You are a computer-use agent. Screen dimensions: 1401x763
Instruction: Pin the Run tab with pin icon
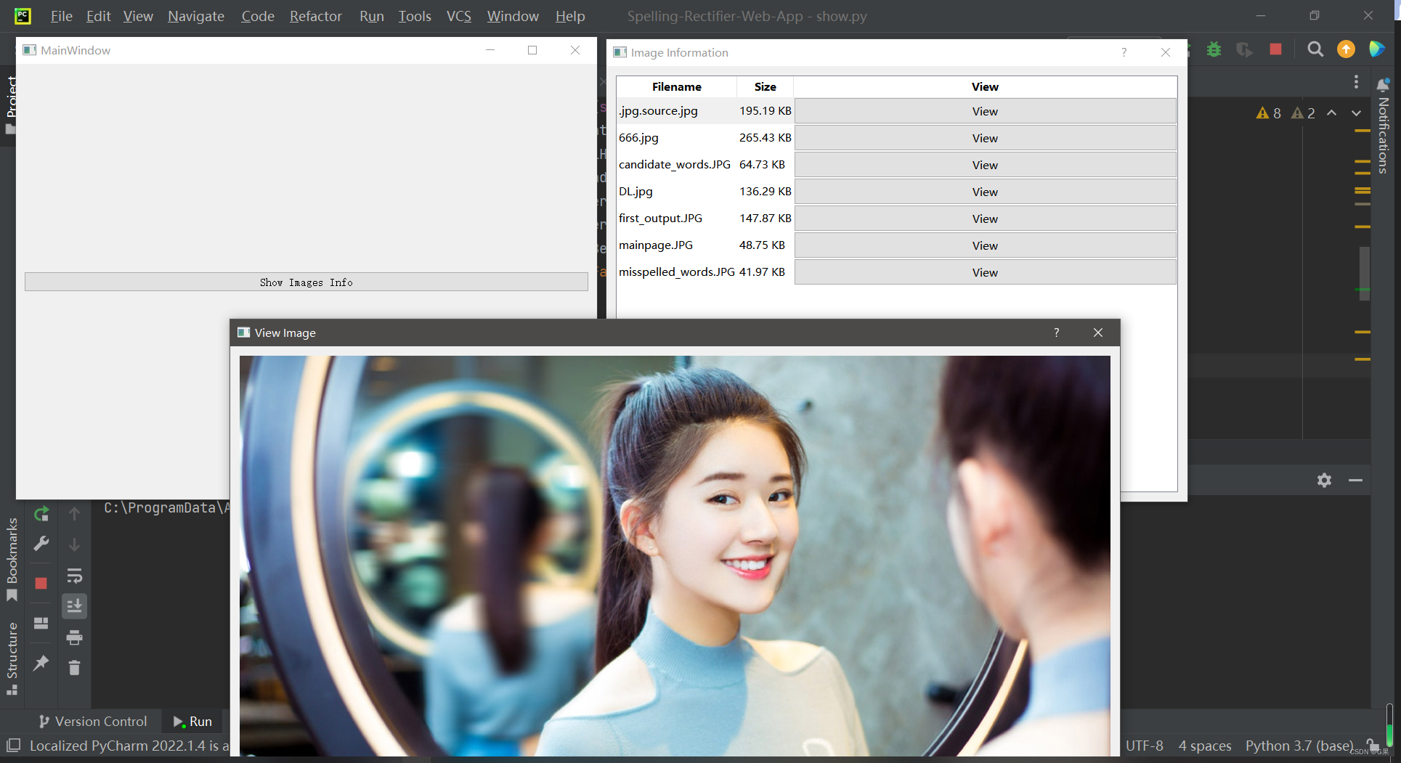41,662
